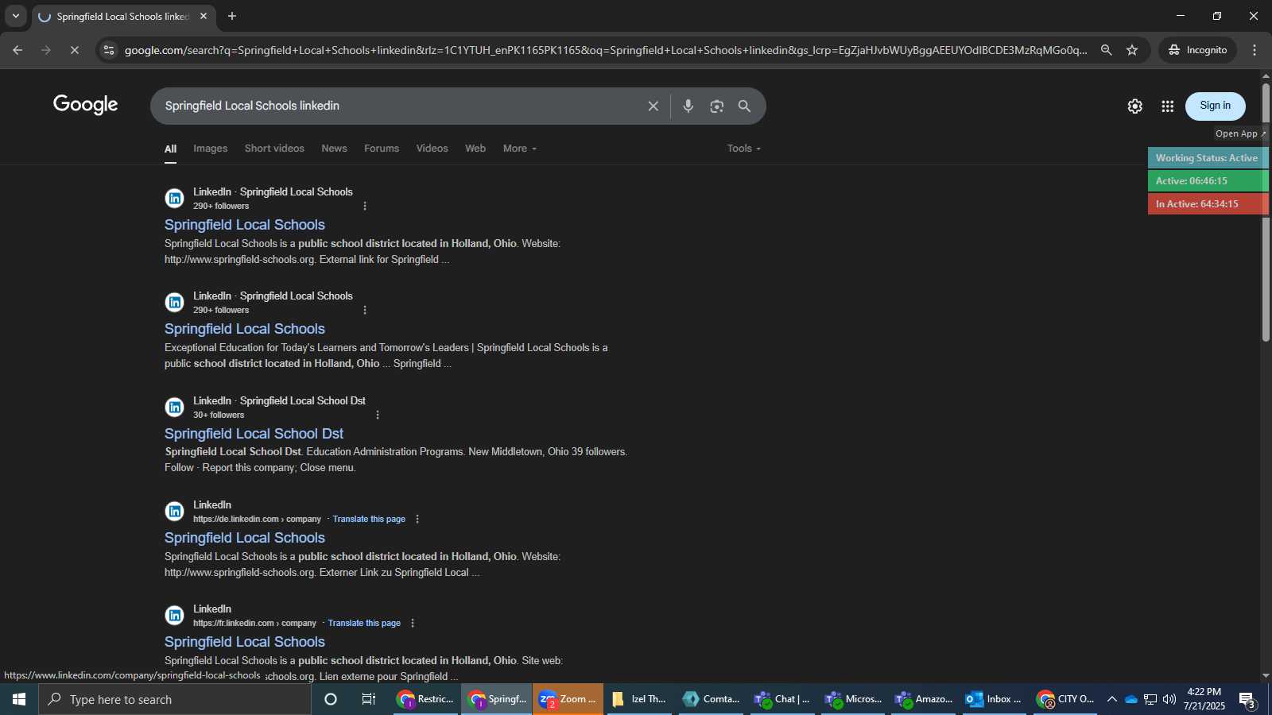The height and width of the screenshot is (715, 1272).
Task: Open more options for de.linkedin.com result
Action: coord(417,519)
